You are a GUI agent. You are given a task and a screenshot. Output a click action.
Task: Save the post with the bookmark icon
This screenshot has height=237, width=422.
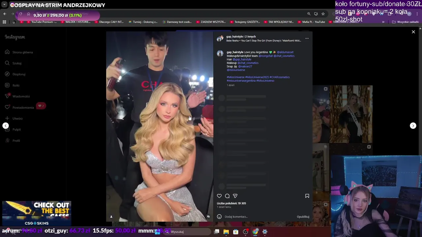point(307,196)
